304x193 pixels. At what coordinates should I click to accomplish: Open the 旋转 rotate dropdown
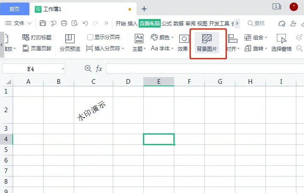(x=256, y=48)
